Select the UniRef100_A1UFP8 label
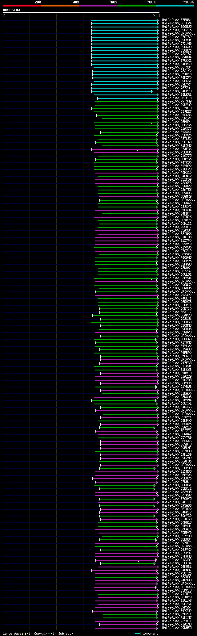 (x=177, y=169)
